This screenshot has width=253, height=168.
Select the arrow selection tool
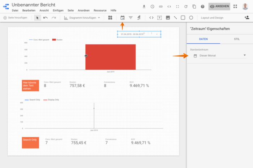38,18
